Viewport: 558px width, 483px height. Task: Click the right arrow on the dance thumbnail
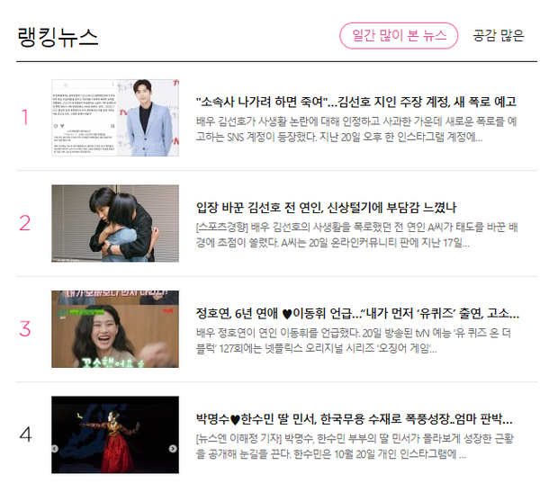173,449
